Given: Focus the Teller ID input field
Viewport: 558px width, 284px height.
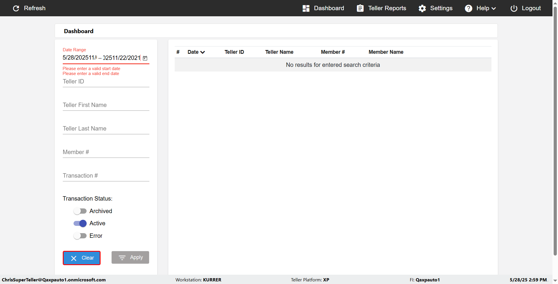Looking at the screenshot, I should click(106, 82).
